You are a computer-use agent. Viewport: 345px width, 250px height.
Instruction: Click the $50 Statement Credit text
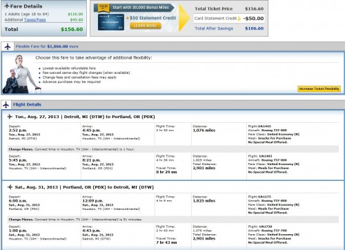(152, 18)
